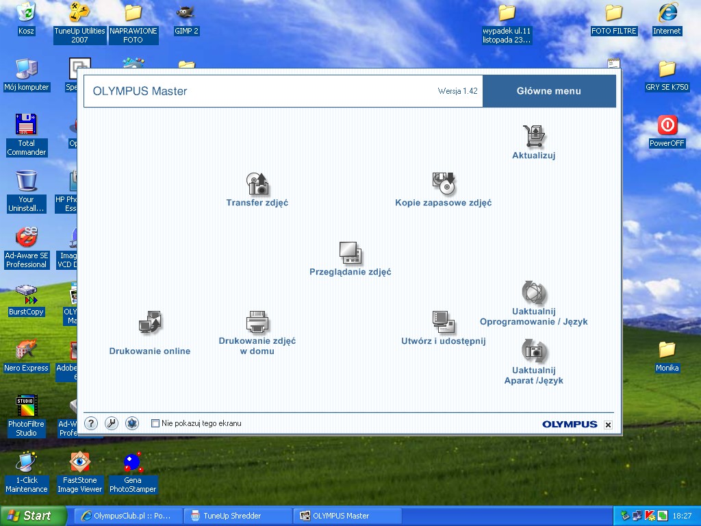Click the 18:27 taskbar clock
The width and height of the screenshot is (701, 526).
(682, 516)
